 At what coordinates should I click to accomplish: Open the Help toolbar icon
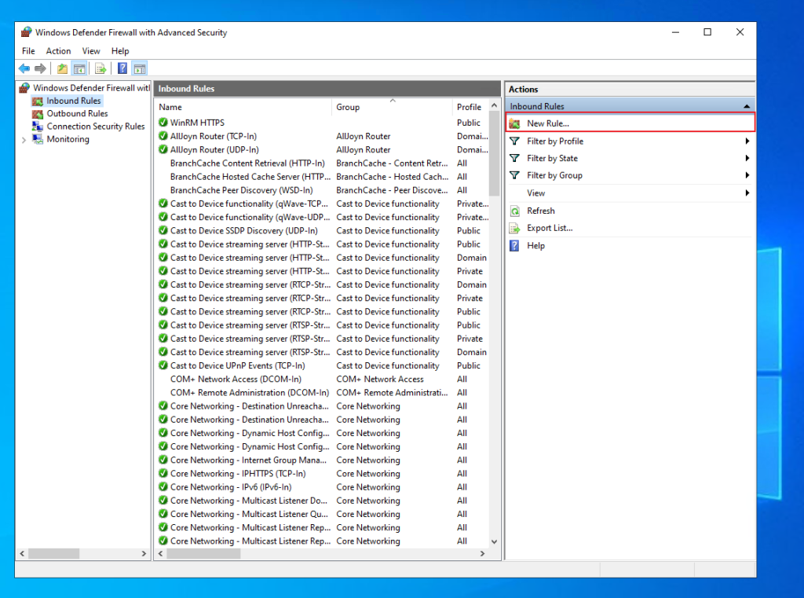(122, 68)
